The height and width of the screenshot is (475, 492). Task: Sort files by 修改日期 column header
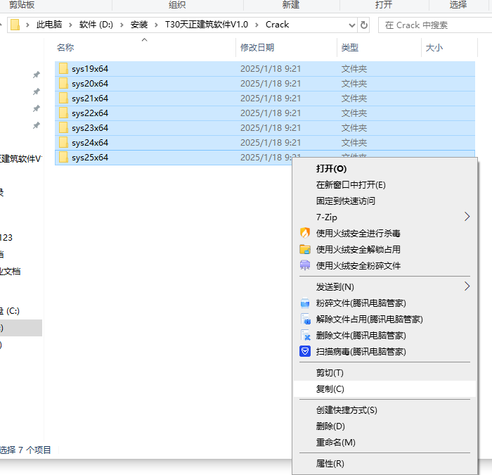coord(257,48)
